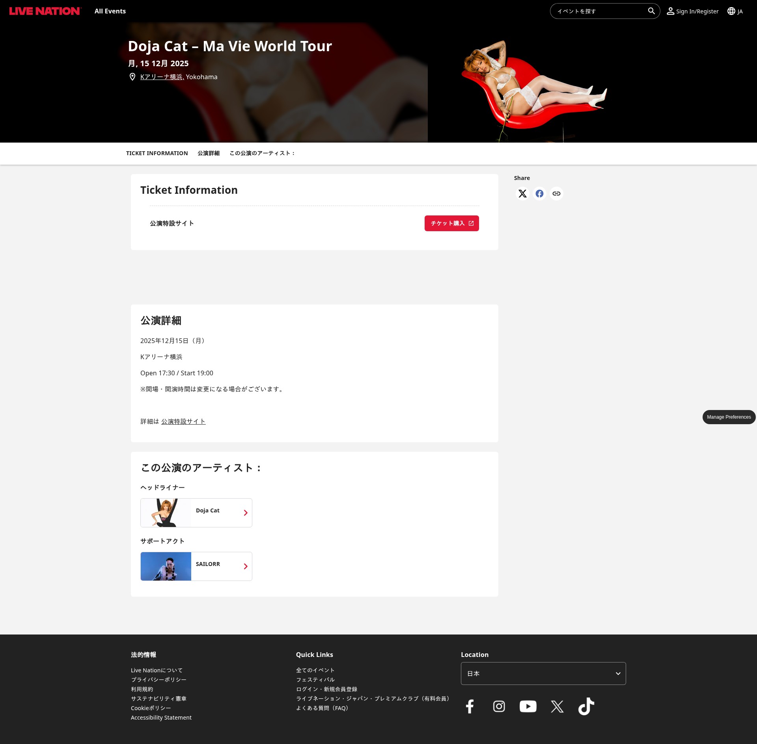This screenshot has height=744, width=757.
Task: Open 全てのイベント quick link
Action: click(315, 670)
